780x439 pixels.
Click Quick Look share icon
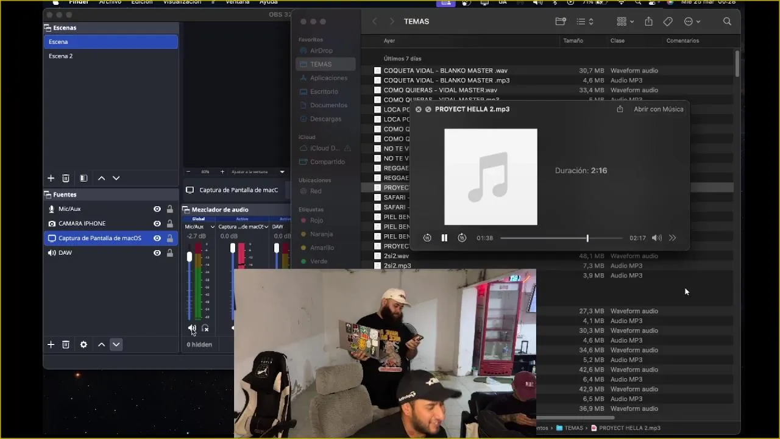pyautogui.click(x=620, y=109)
